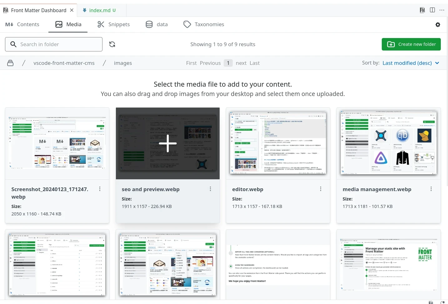Open the editor more actions ellipsis
This screenshot has width=448, height=304.
(442, 10)
